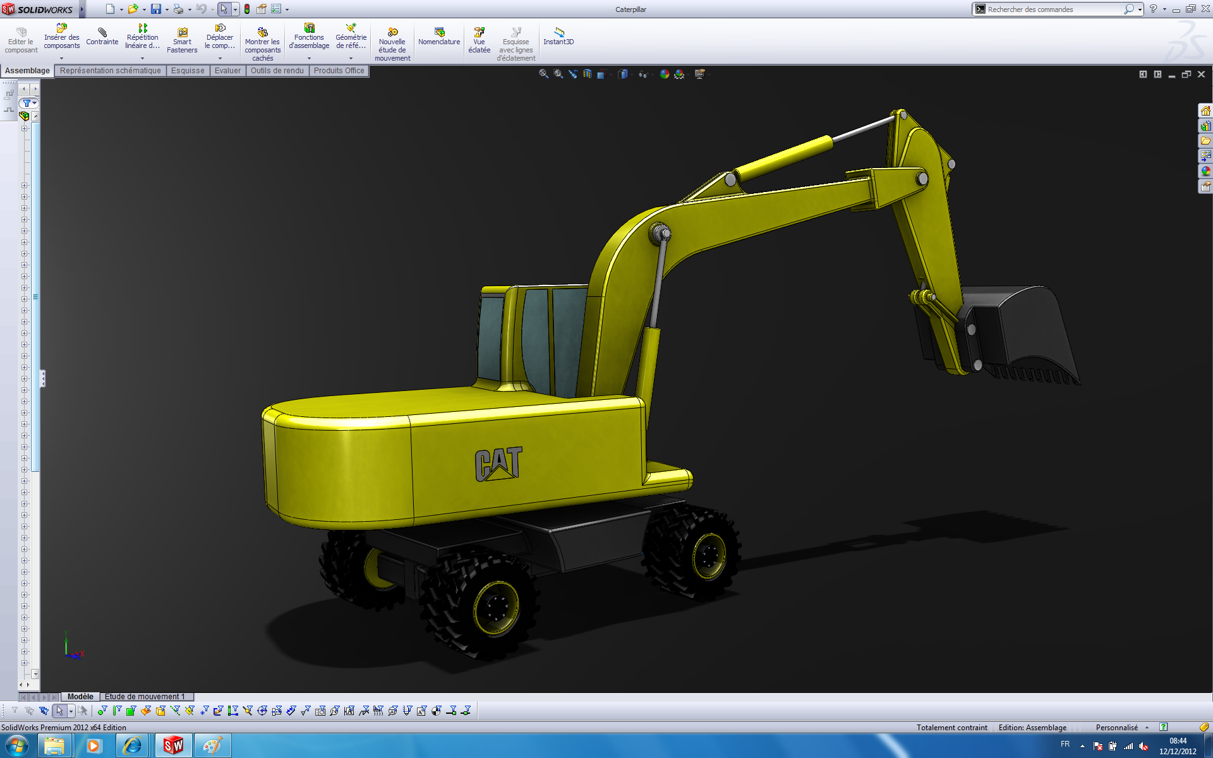Open Custom Properties task pane icon
1213x758 pixels.
(x=1205, y=186)
